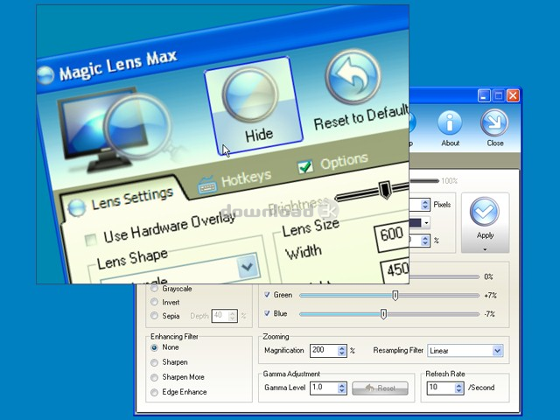Open the Resampling Filter Linear dropdown

point(498,351)
